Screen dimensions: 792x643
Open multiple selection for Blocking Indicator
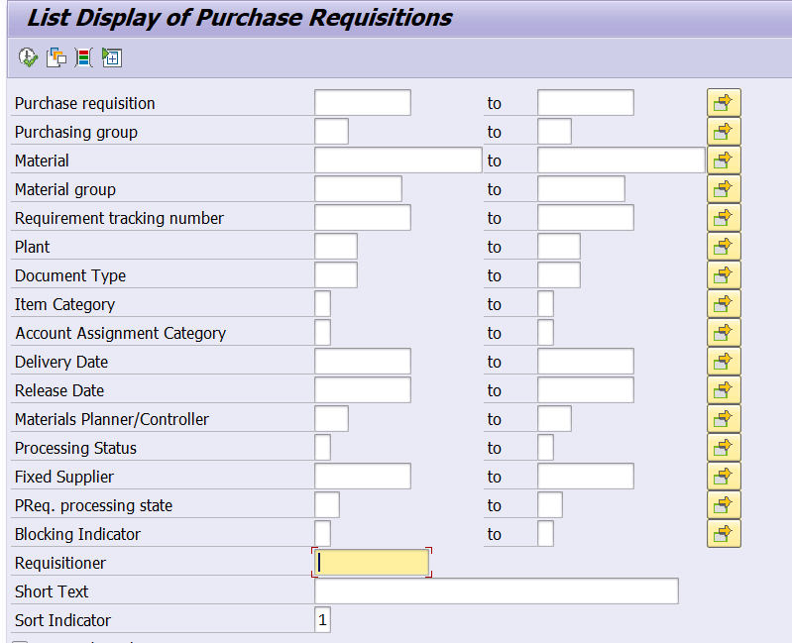point(724,534)
